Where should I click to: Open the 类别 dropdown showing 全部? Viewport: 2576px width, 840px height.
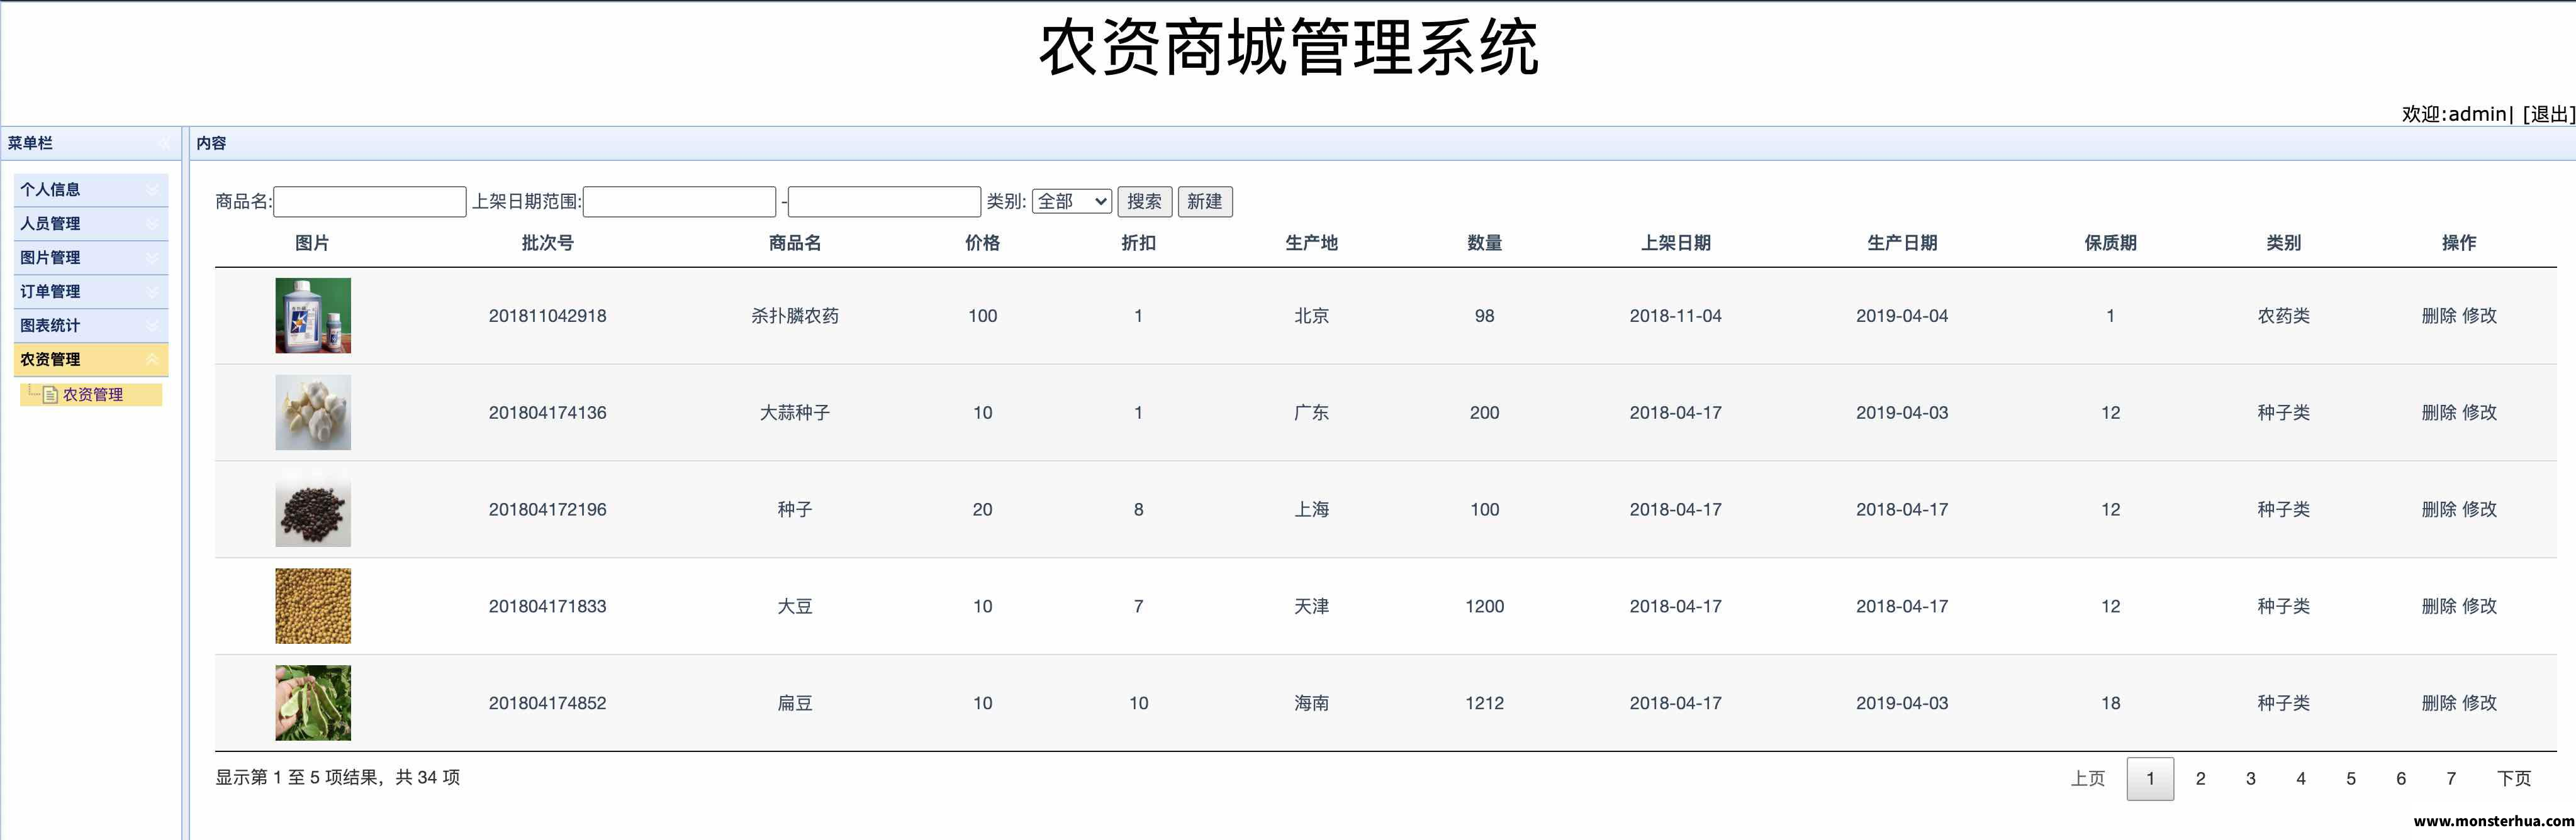pyautogui.click(x=1072, y=202)
